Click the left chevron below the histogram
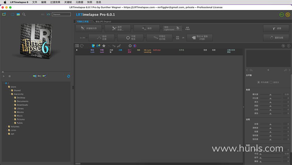The image size is (292, 165). pyautogui.click(x=247, y=70)
